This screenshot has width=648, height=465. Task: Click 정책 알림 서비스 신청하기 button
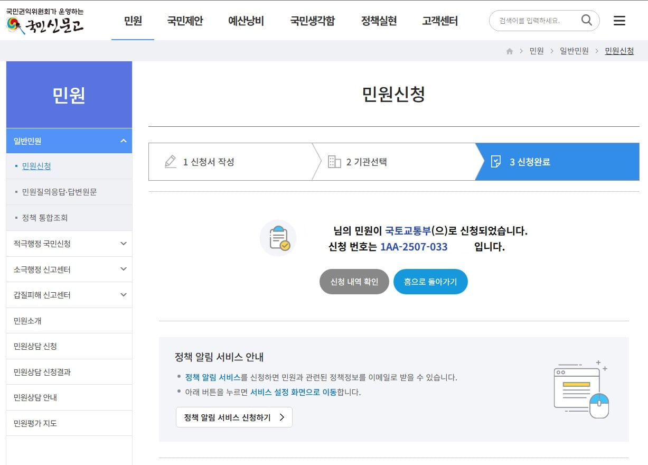(x=234, y=417)
